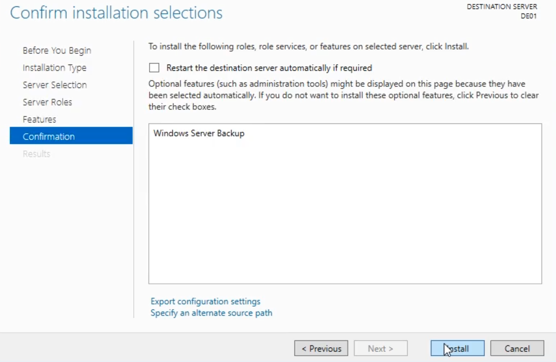
Task: Click the greyed-out Results step
Action: [x=36, y=154]
